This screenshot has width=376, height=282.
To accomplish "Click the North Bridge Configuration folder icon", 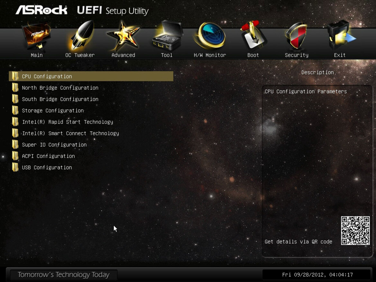I will [15, 88].
